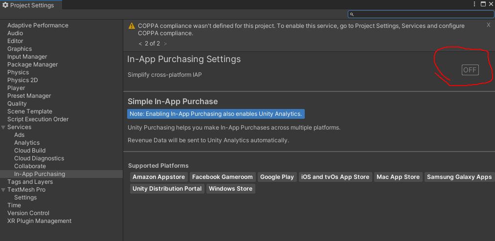Dismiss the COPPA warning with X

[x=488, y=25]
